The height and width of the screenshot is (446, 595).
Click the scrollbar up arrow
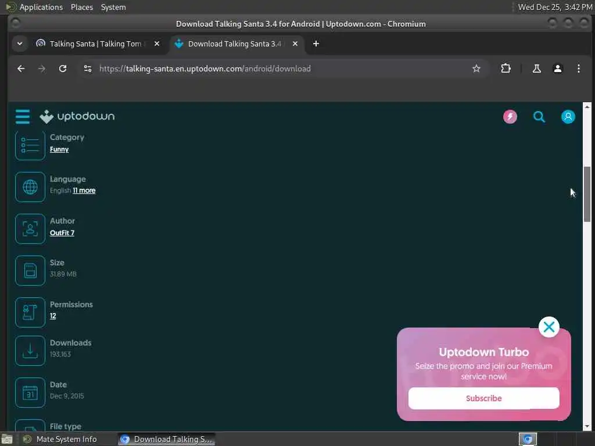coord(587,107)
